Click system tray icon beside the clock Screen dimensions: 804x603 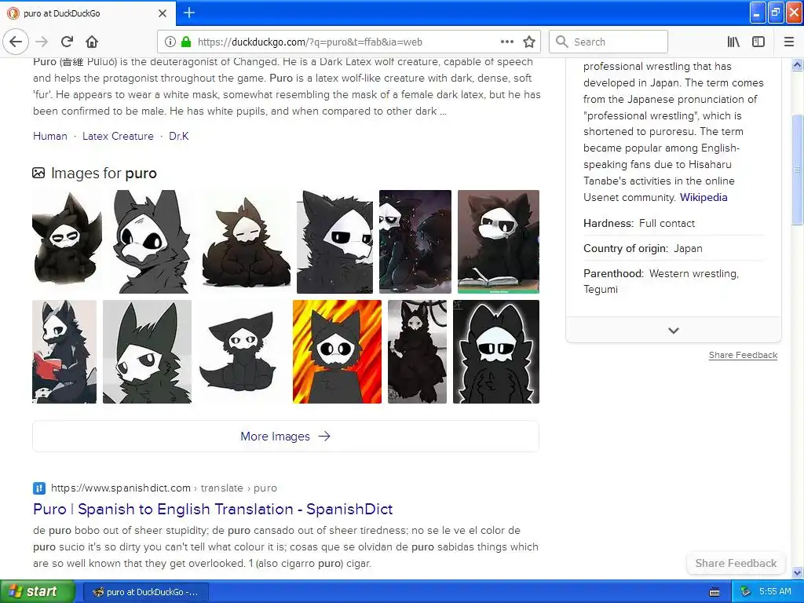point(746,592)
